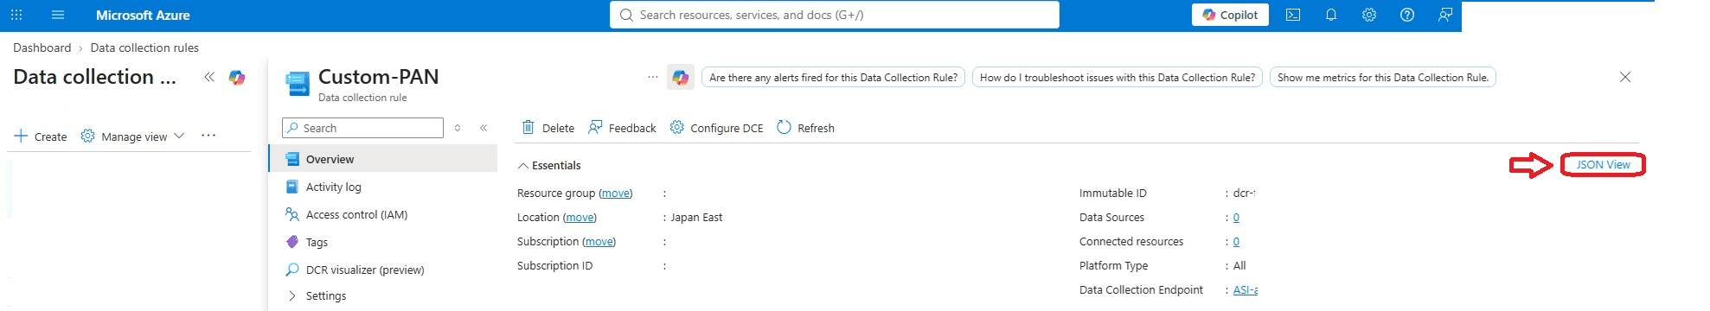This screenshot has width=1710, height=311.
Task: Click Configure DCE in the toolbar
Action: click(x=716, y=128)
